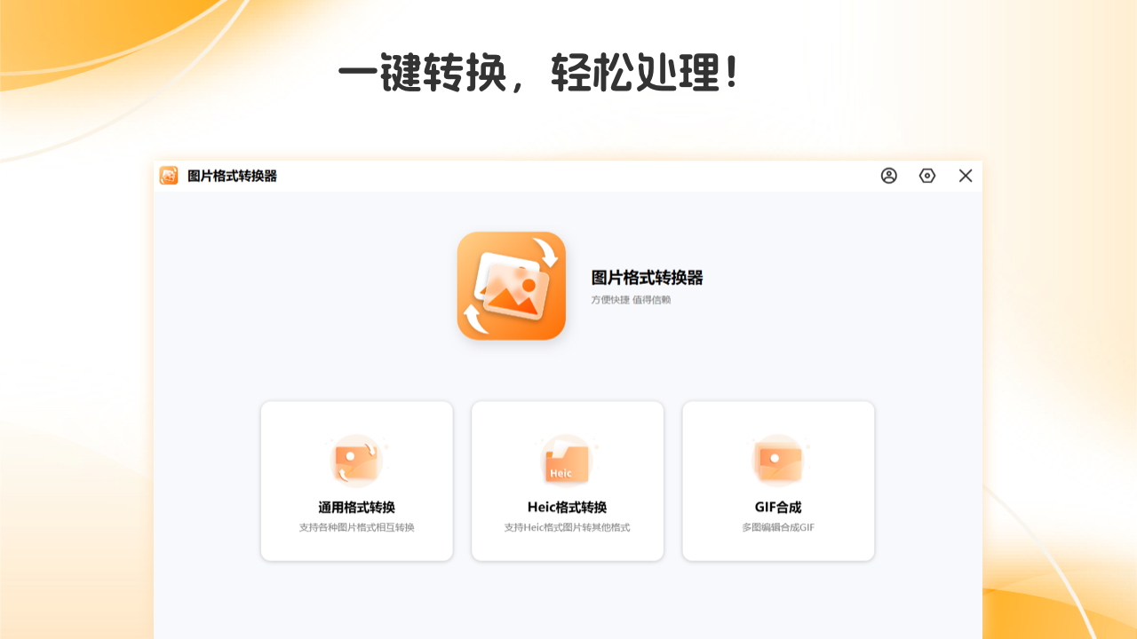Click the 支持Heic格式图片转其他格式 description
This screenshot has width=1137, height=639.
click(x=568, y=526)
